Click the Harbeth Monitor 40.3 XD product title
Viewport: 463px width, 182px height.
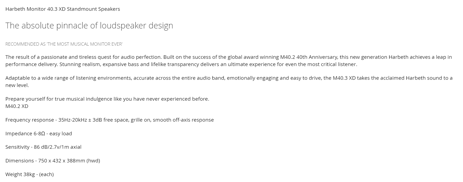pos(62,9)
